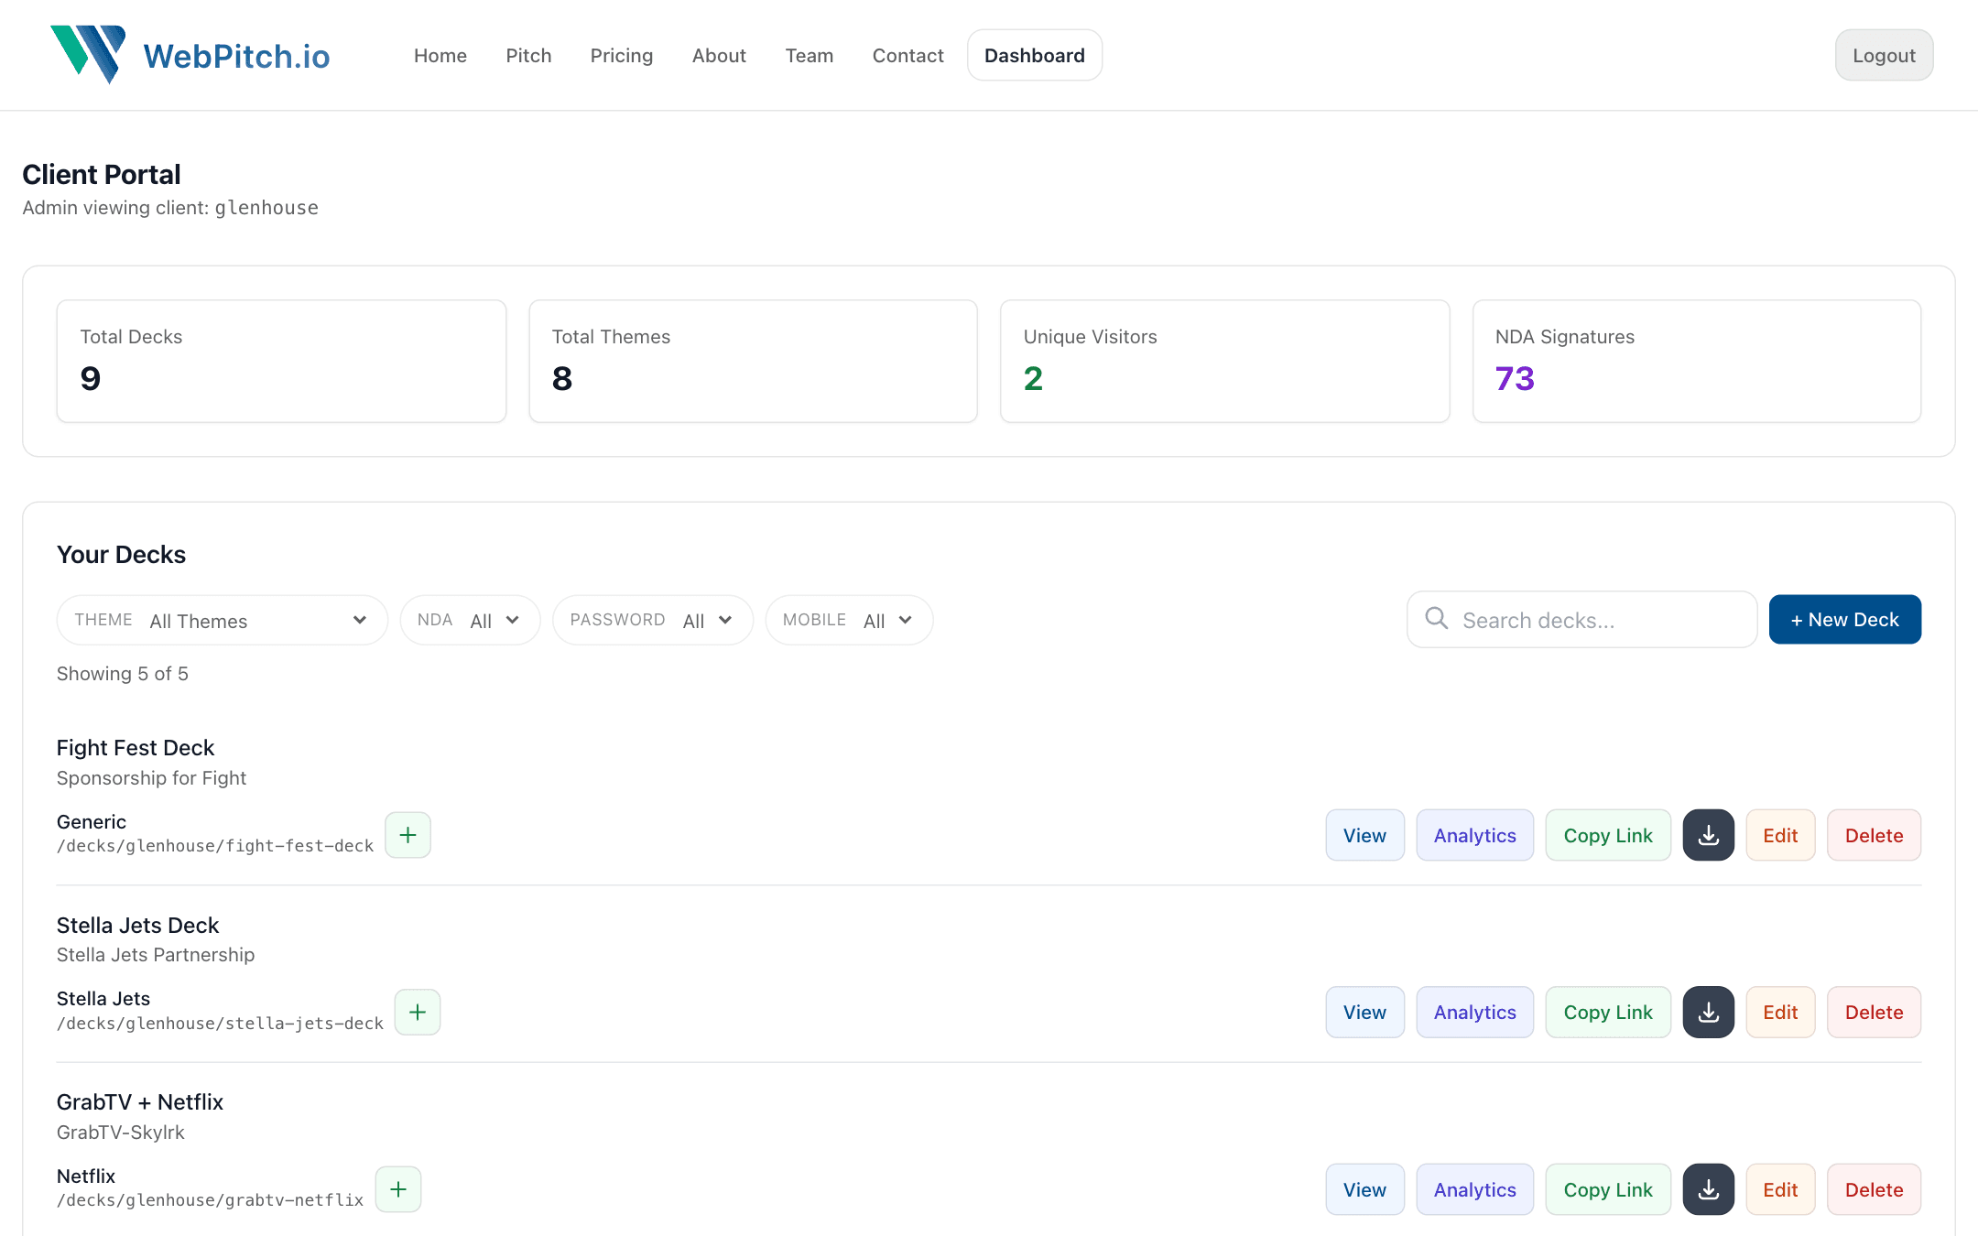
Task: Switch to the Pricing page
Action: 621,55
